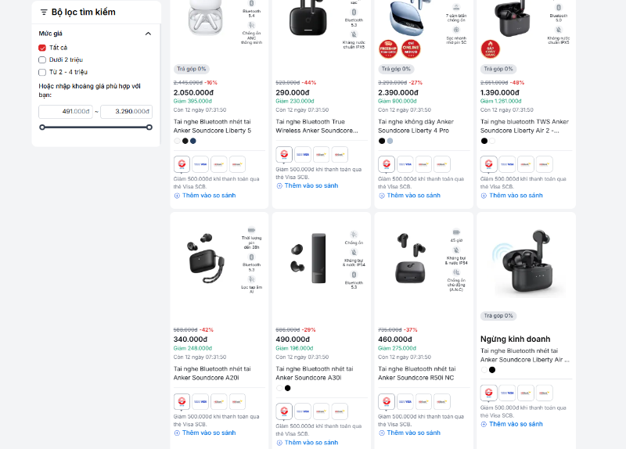This screenshot has height=449, width=626.
Task: Click the SCB payment icon under Liberty 5
Action: point(182,164)
